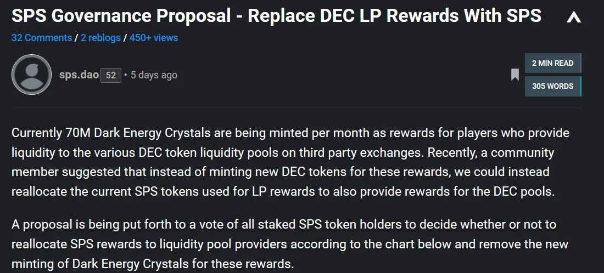Visit the sps.dao author name link

click(x=79, y=75)
